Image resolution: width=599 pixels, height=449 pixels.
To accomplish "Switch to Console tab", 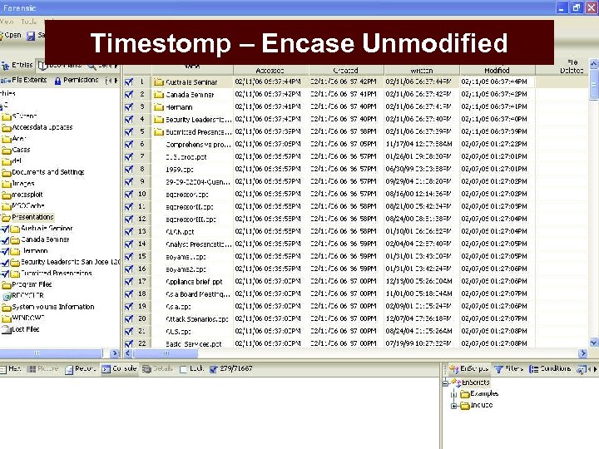I will tap(119, 369).
